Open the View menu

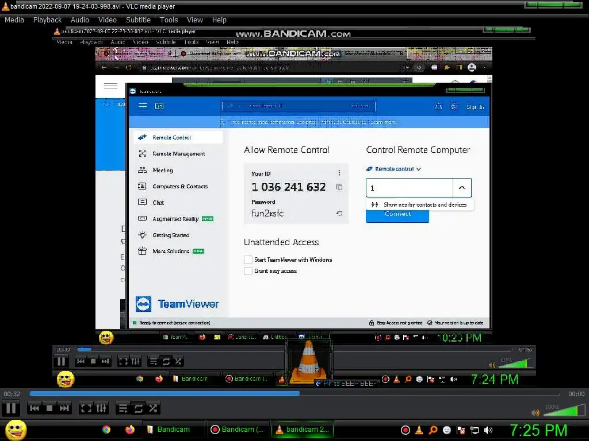[195, 20]
